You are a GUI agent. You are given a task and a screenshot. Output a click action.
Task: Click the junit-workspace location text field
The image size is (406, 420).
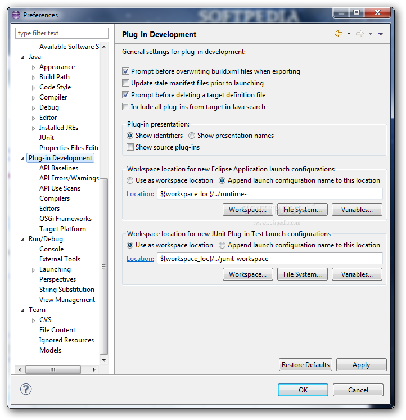point(270,259)
